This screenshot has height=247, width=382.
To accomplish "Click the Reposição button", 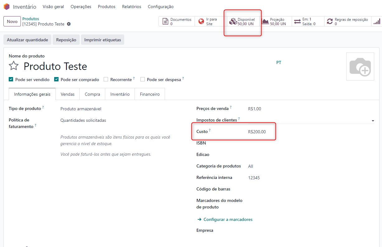I will (x=66, y=40).
